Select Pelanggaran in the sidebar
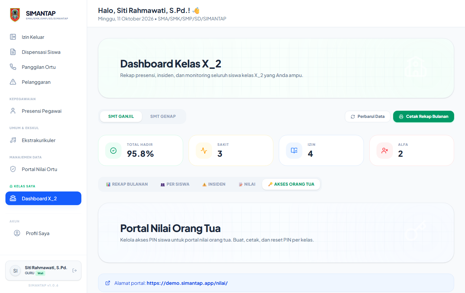 click(x=43, y=82)
